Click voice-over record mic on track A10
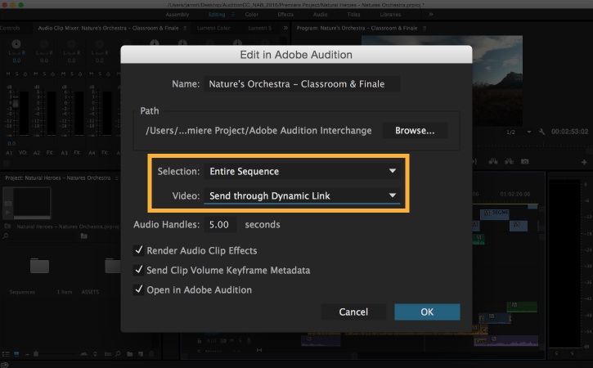The height and width of the screenshot is (368, 593). pyautogui.click(x=249, y=341)
